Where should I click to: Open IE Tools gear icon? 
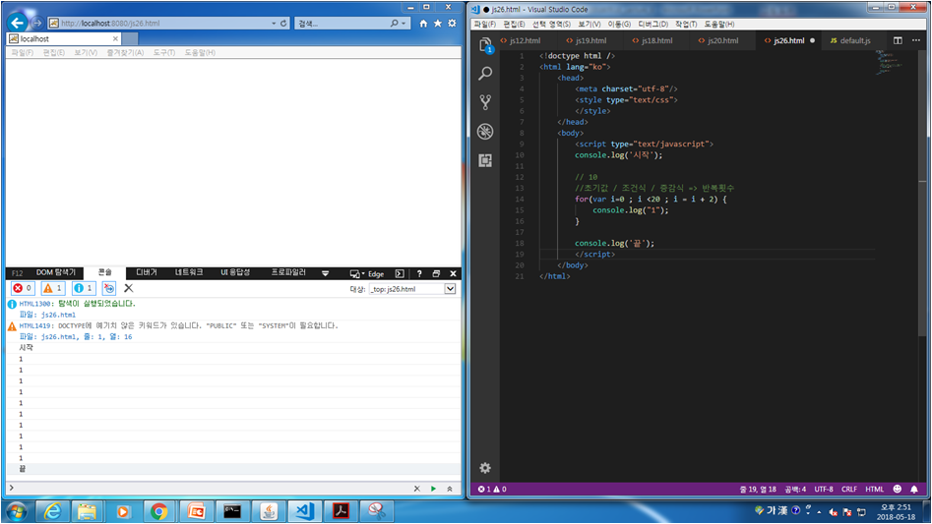(453, 24)
